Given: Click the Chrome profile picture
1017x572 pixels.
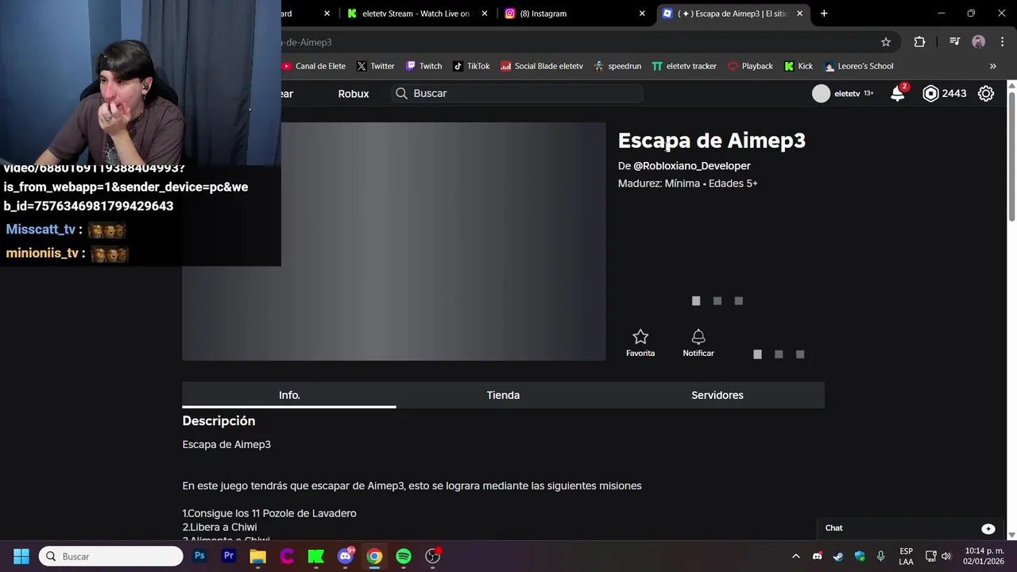Looking at the screenshot, I should [979, 42].
